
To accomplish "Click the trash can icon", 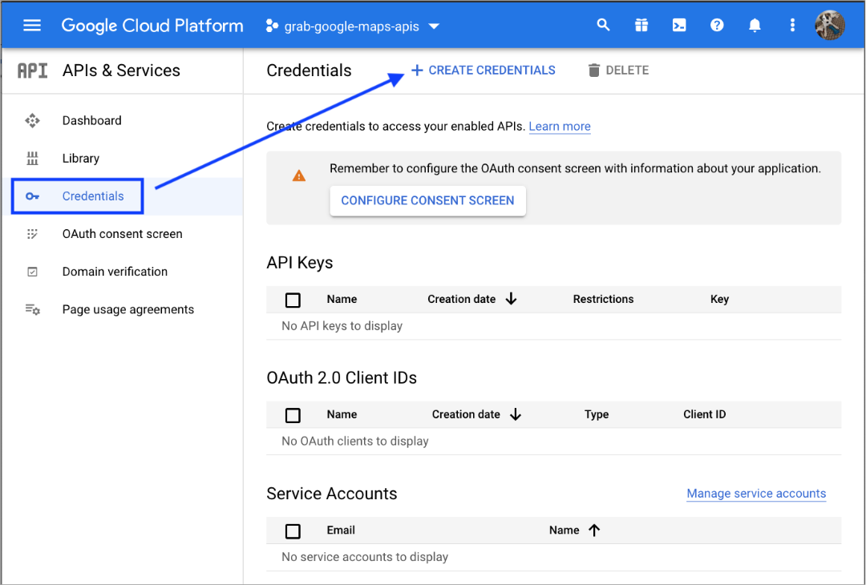I will (x=593, y=70).
